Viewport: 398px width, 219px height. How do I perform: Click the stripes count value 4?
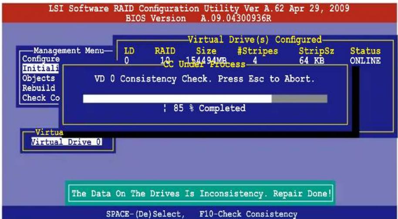(255, 61)
